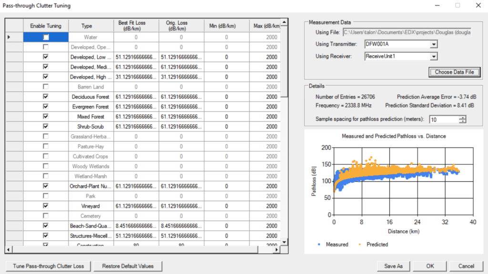Uncheck tuning for Deciduous Forest
This screenshot has height=274, width=488.
(x=46, y=97)
